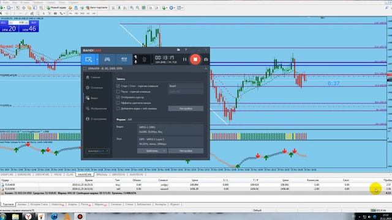This screenshot has height=220, width=392.
Task: Open Эксперты terminal tab
Action: pos(160,204)
